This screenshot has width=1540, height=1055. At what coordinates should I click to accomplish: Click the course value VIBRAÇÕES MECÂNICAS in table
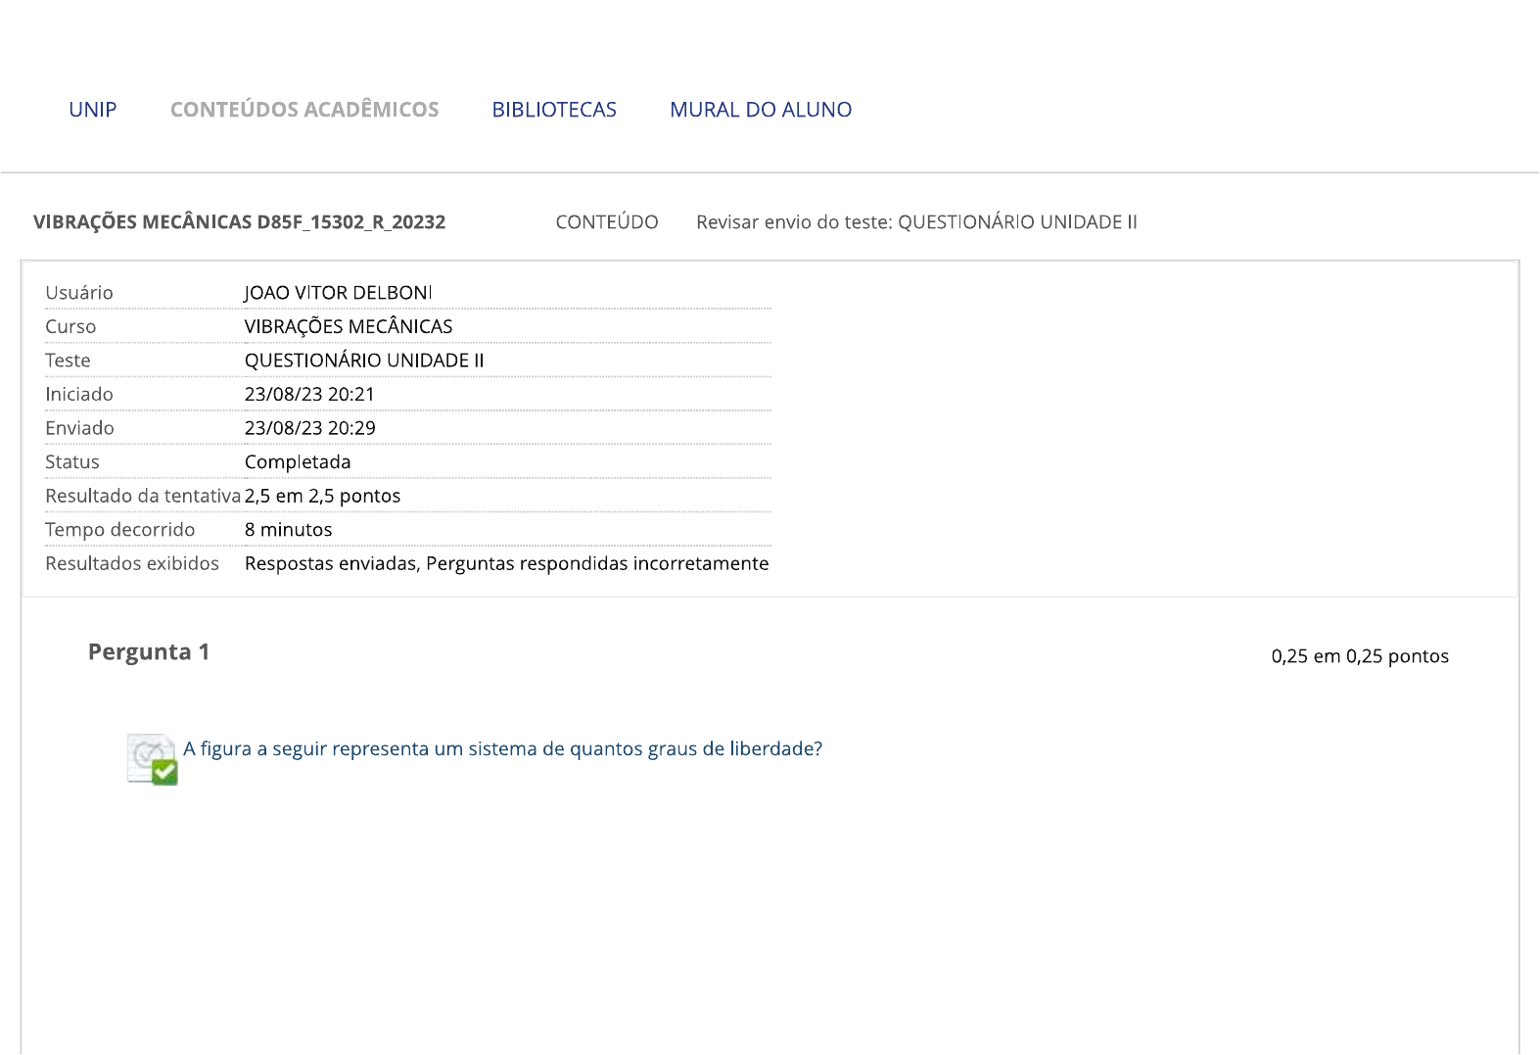(349, 327)
